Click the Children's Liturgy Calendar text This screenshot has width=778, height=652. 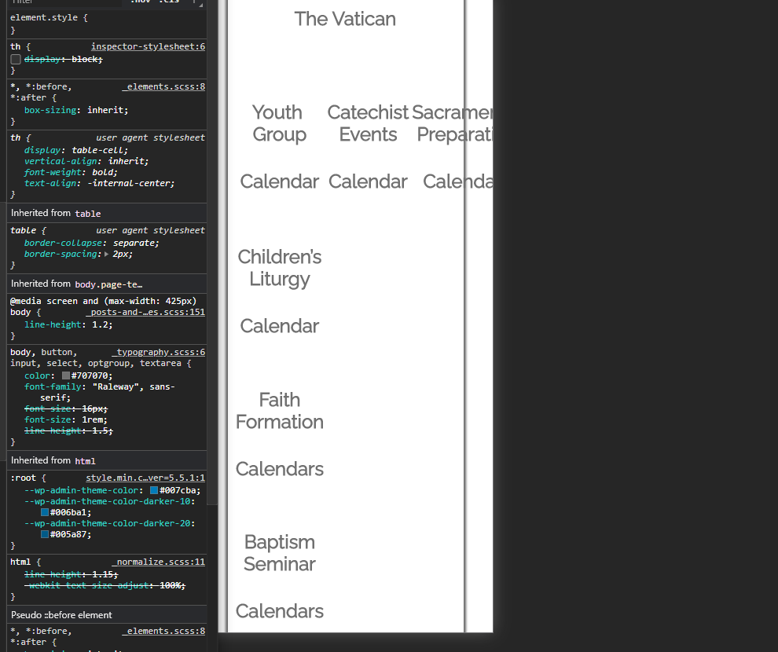279,326
